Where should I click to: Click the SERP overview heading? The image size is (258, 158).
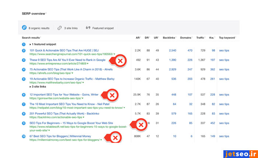click(34, 14)
